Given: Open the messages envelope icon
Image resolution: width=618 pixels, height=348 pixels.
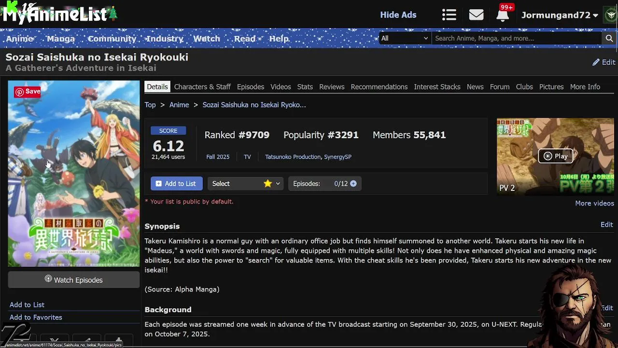Looking at the screenshot, I should [476, 15].
